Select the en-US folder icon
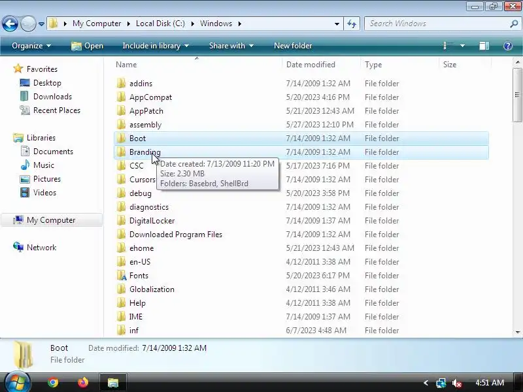 (121, 261)
